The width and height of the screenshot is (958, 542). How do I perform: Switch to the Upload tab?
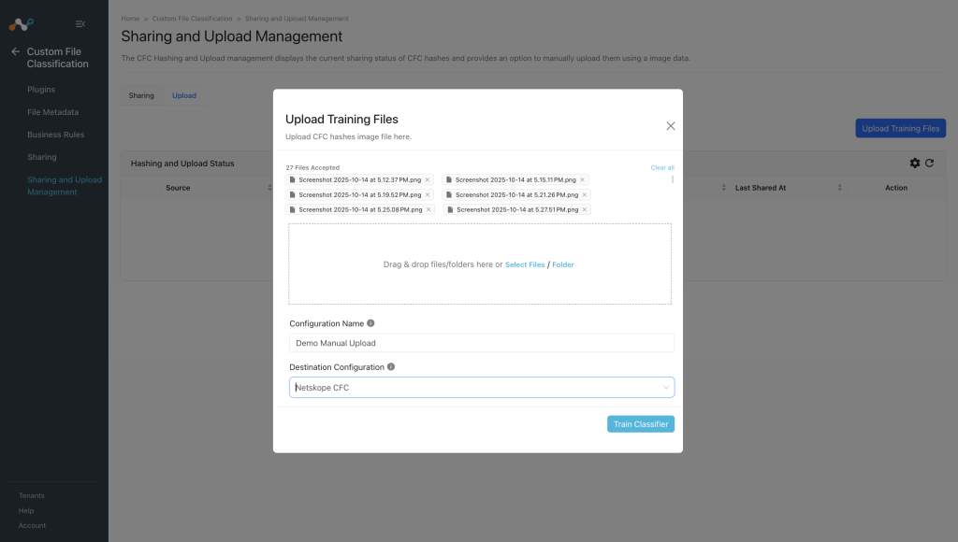click(184, 96)
